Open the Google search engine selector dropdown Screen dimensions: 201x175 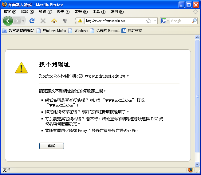tap(165, 21)
